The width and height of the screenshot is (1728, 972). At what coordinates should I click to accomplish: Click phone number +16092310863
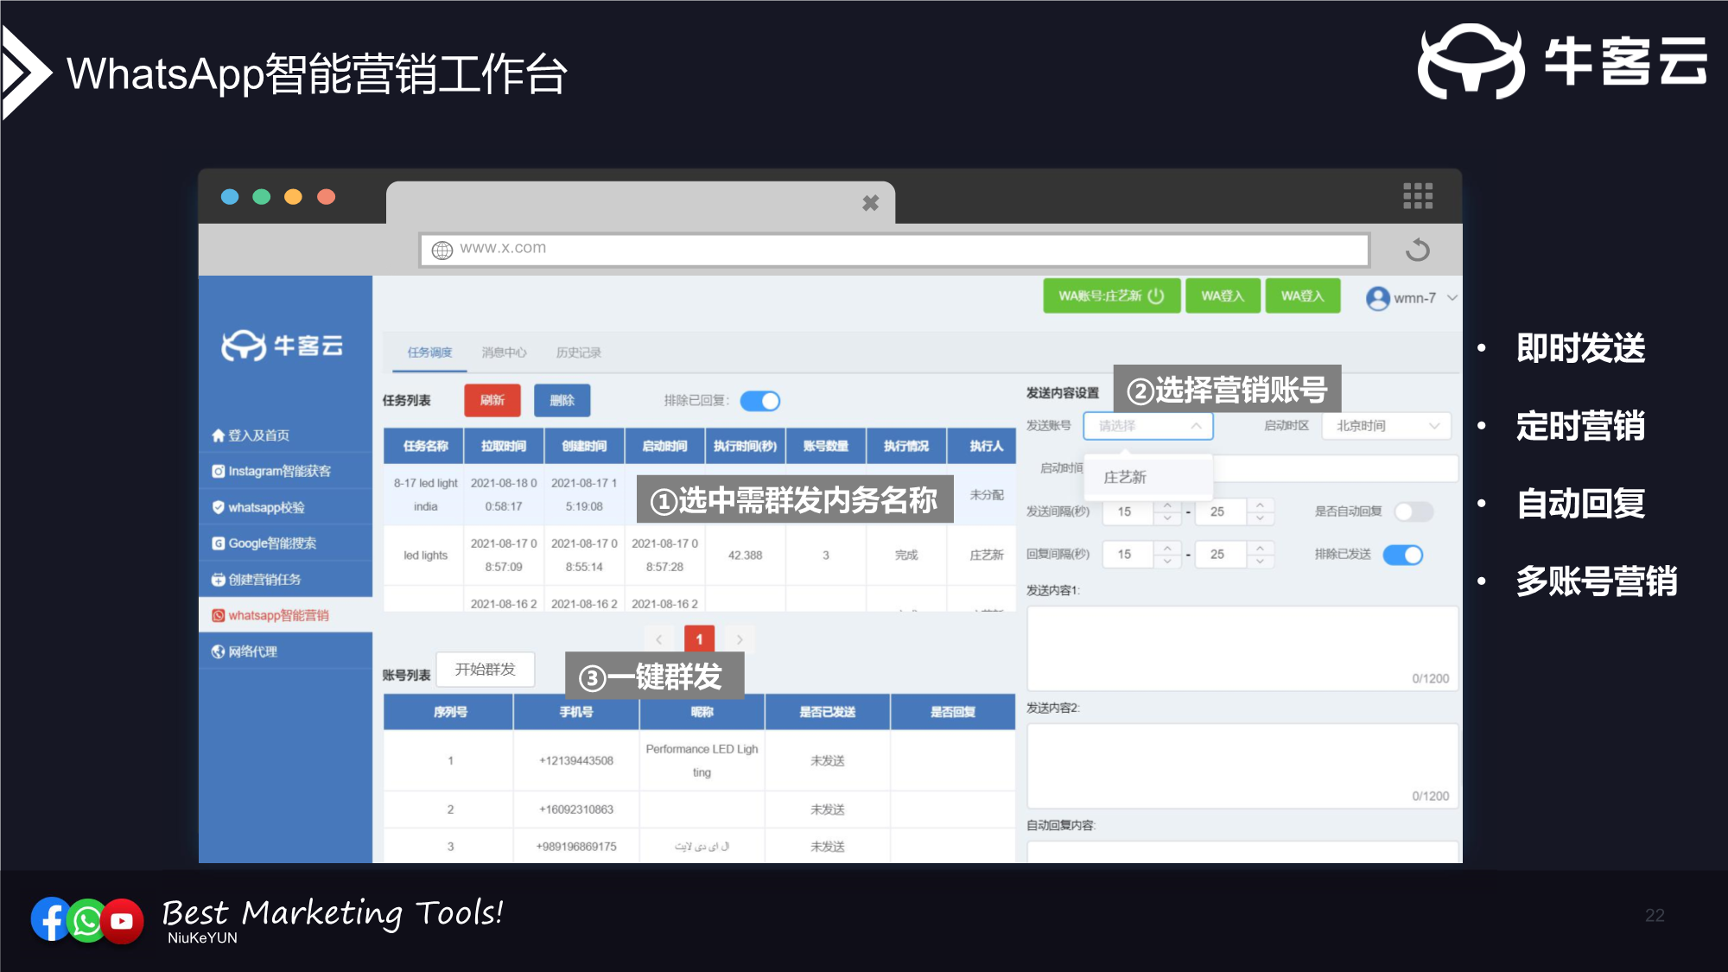point(576,810)
